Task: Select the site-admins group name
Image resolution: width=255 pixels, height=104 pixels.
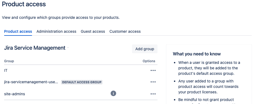Action: coord(15,94)
